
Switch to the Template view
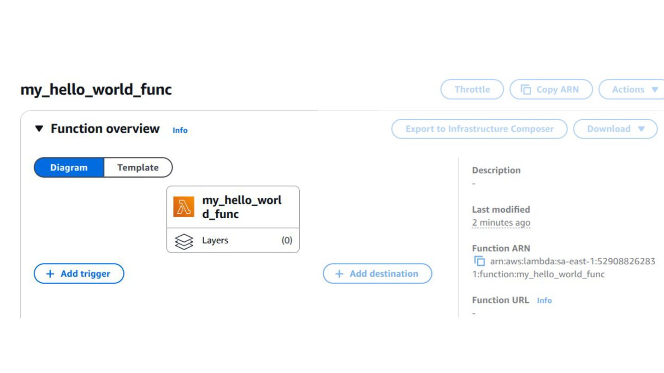(138, 168)
